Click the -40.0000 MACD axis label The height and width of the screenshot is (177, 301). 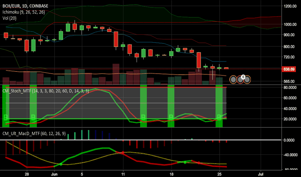[x=290, y=155]
